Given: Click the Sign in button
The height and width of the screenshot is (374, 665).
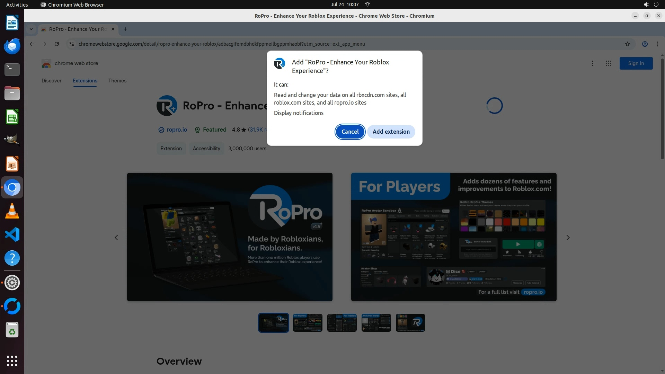Looking at the screenshot, I should tap(636, 63).
